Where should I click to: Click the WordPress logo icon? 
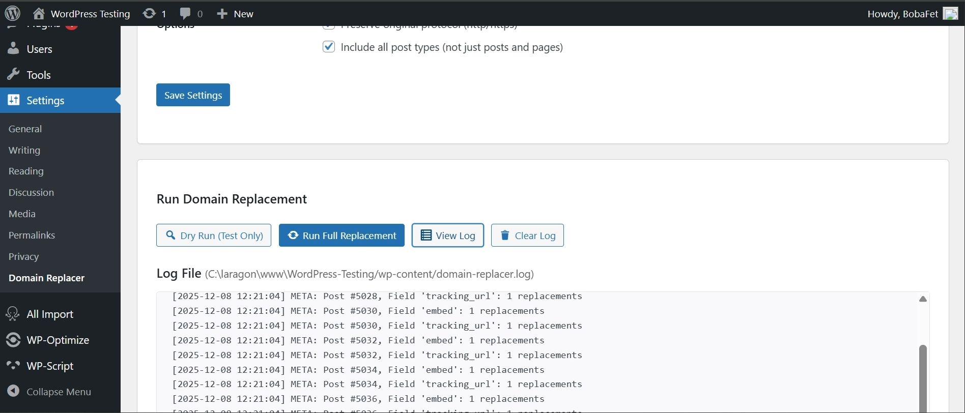12,14
